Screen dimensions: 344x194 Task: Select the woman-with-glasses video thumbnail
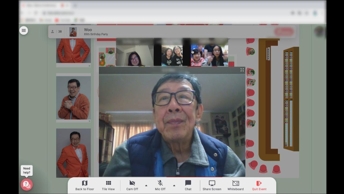135,55
